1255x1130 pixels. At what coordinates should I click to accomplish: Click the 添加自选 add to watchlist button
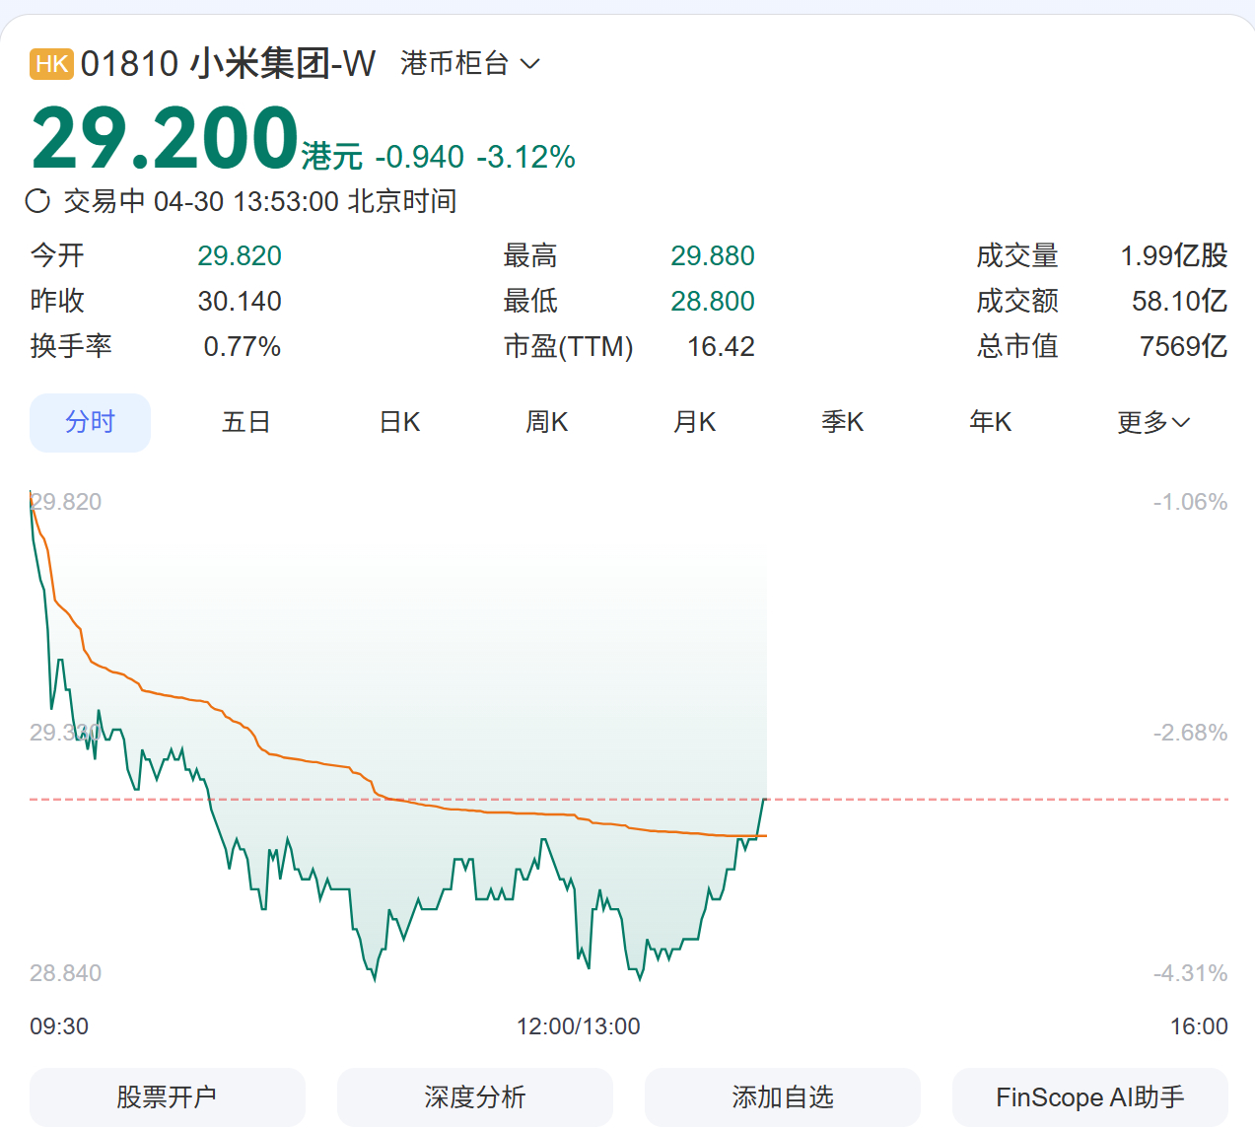point(783,1096)
